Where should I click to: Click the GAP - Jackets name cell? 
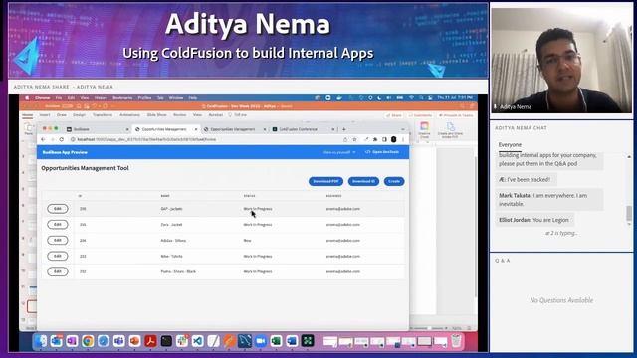coord(171,209)
